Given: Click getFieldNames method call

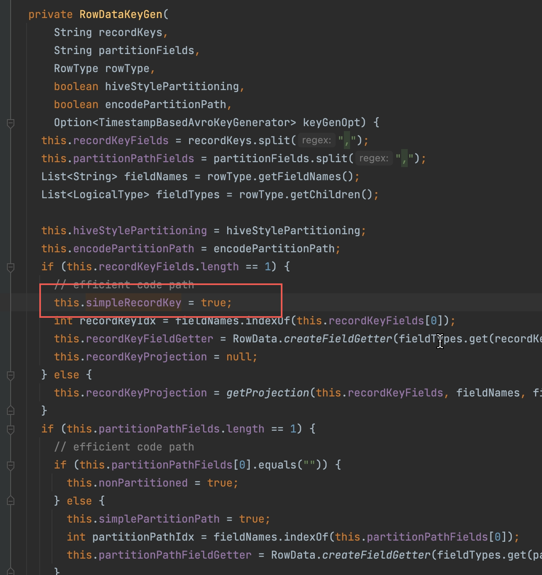Looking at the screenshot, I should coord(299,177).
